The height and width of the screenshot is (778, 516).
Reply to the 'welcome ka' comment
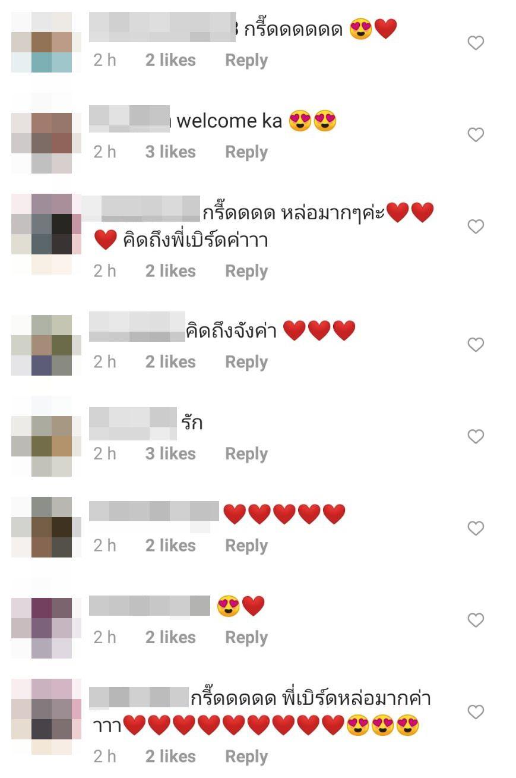[x=246, y=153]
